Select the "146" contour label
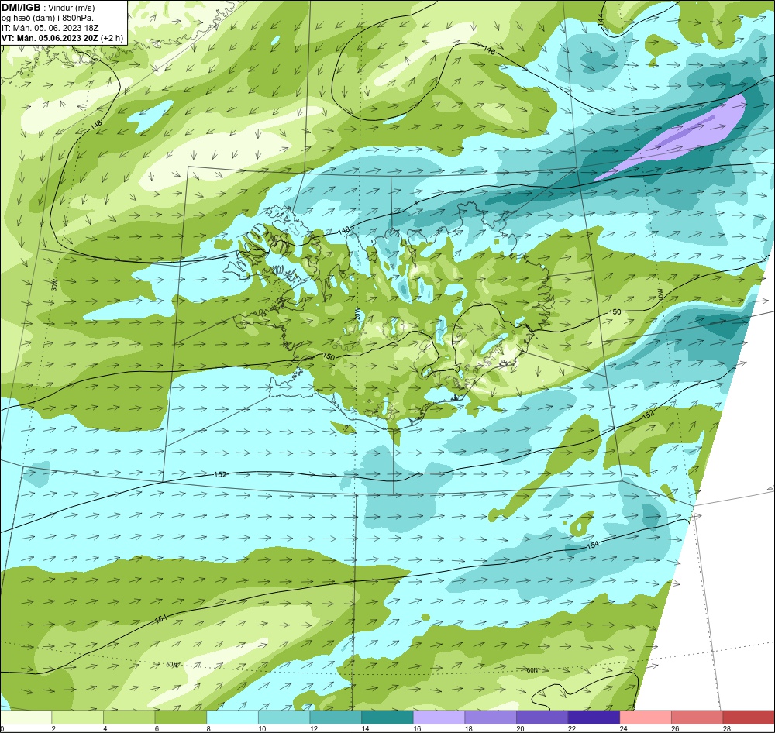Image resolution: width=775 pixels, height=733 pixels. coord(488,50)
